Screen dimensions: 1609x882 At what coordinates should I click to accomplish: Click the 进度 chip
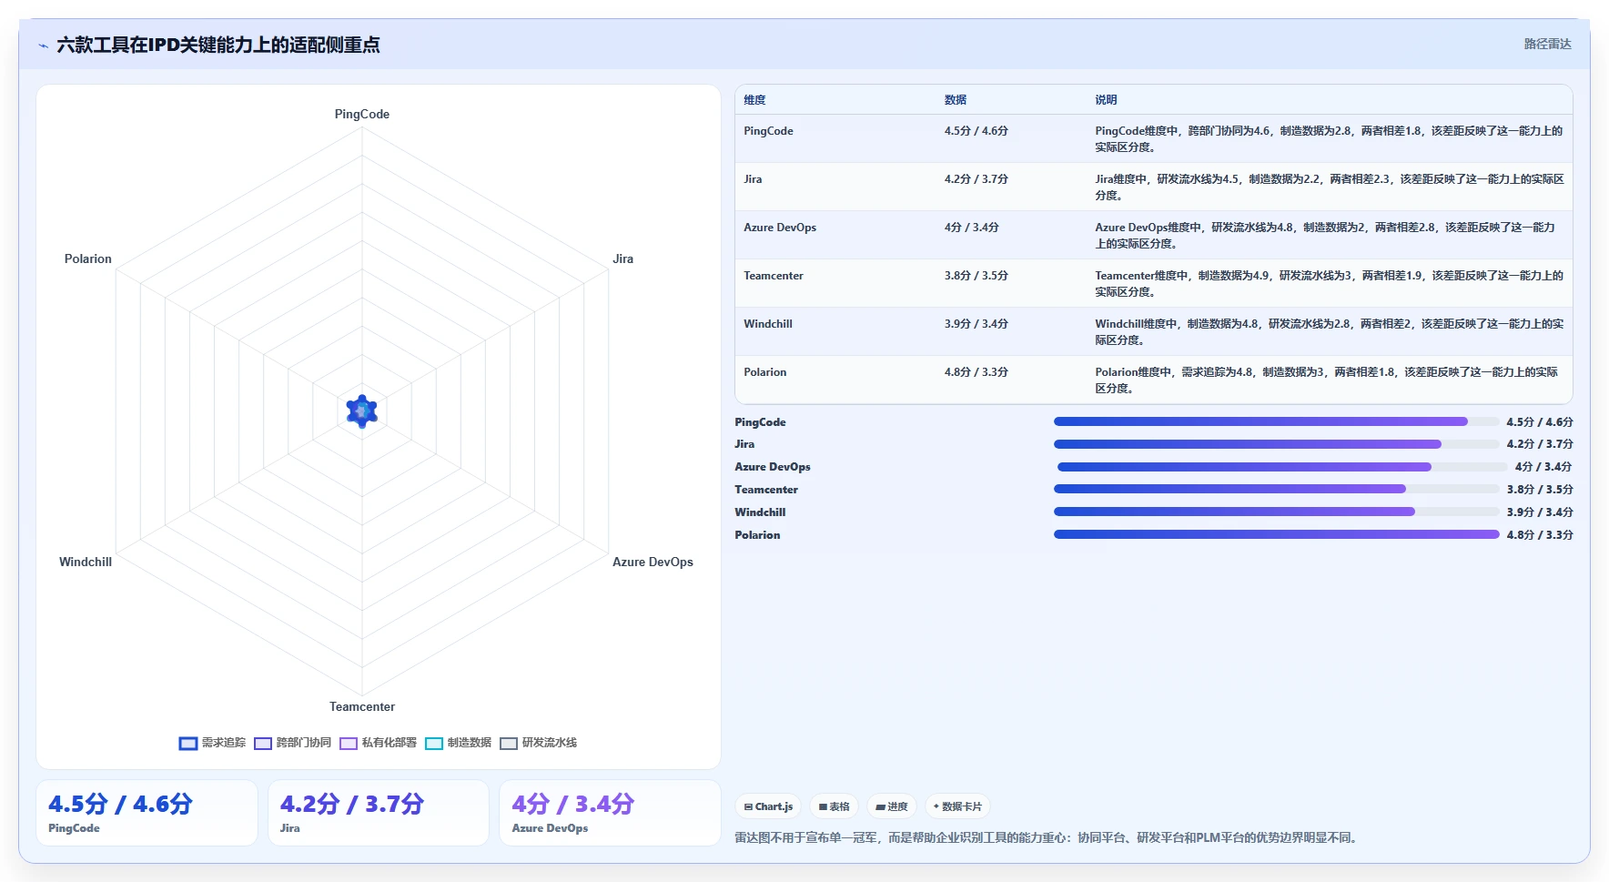pos(892,806)
